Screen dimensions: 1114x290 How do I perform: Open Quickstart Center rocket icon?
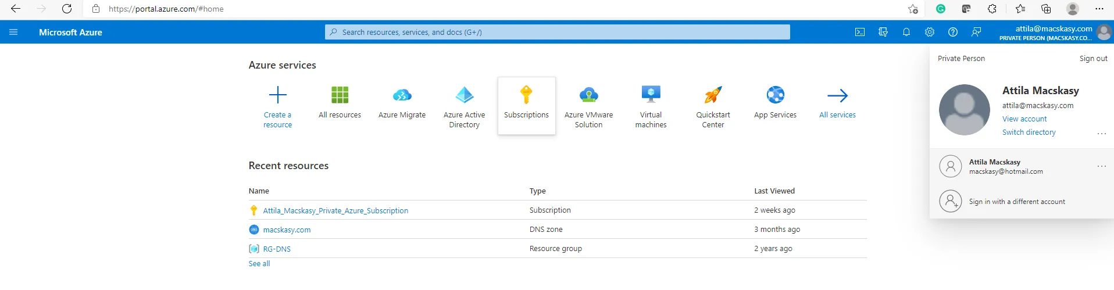(713, 95)
